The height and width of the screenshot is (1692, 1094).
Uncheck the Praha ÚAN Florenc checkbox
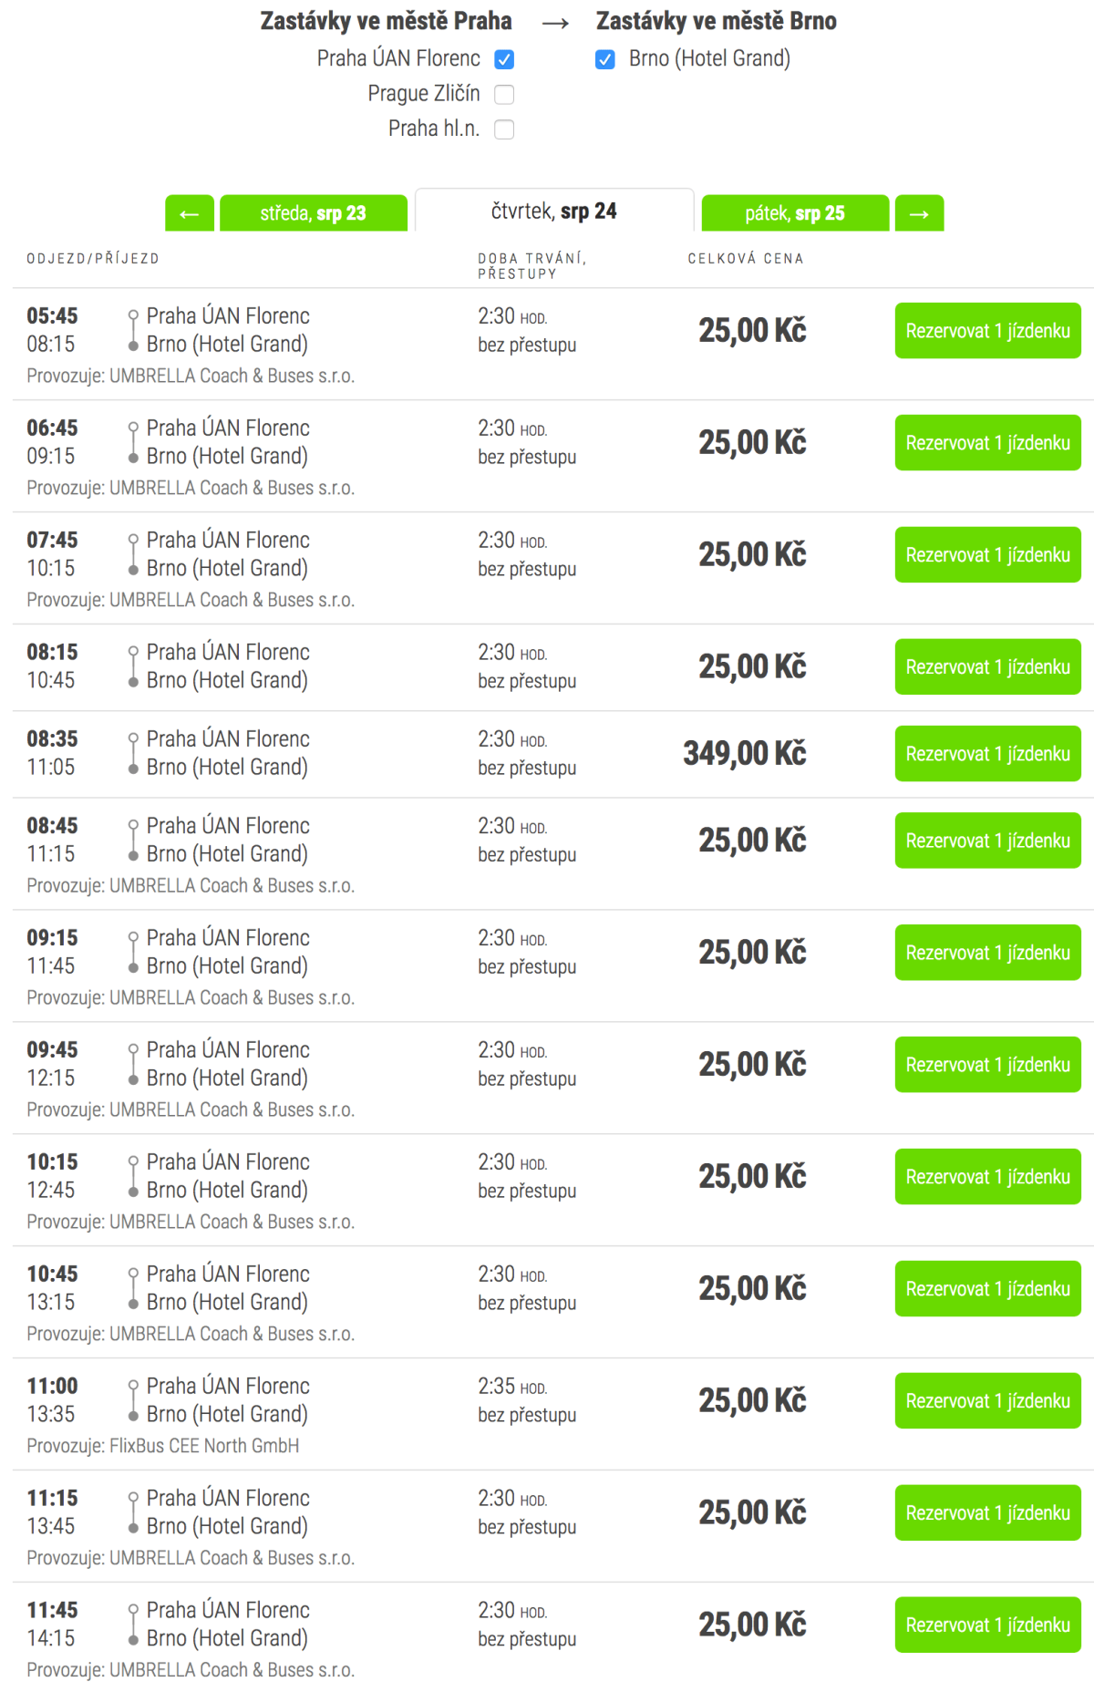pos(504,59)
